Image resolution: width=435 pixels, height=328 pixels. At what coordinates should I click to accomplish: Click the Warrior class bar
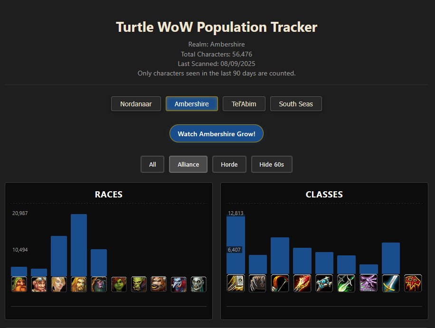tap(391, 258)
